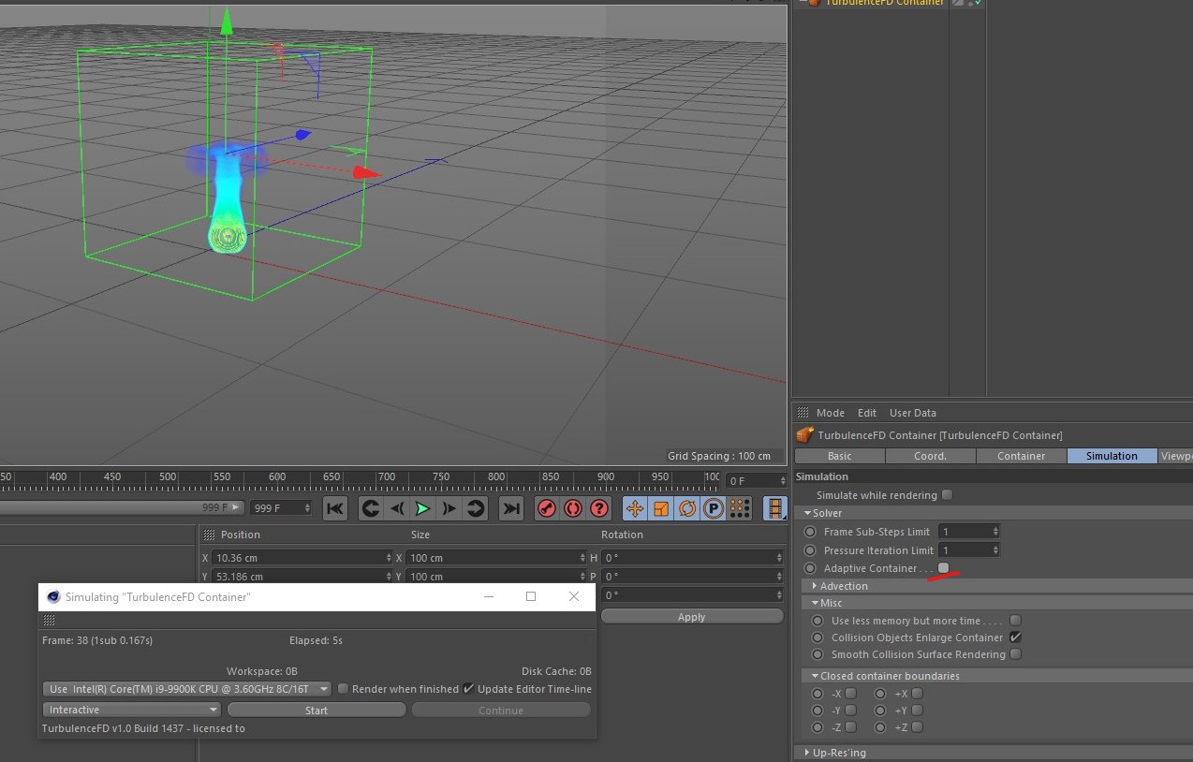The image size is (1193, 762).
Task: Enable Simulate while rendering checkbox
Action: [947, 495]
